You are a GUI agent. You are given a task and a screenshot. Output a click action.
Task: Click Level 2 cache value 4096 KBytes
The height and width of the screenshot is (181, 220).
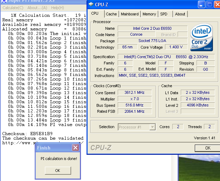(198, 105)
